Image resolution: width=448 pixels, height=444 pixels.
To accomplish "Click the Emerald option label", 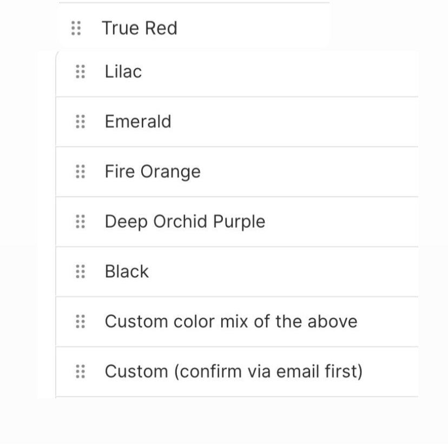I will pos(138,121).
